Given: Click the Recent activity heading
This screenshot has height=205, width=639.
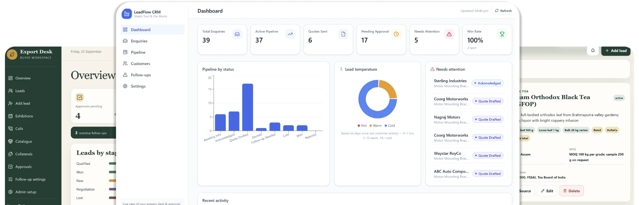Looking at the screenshot, I should point(215,200).
